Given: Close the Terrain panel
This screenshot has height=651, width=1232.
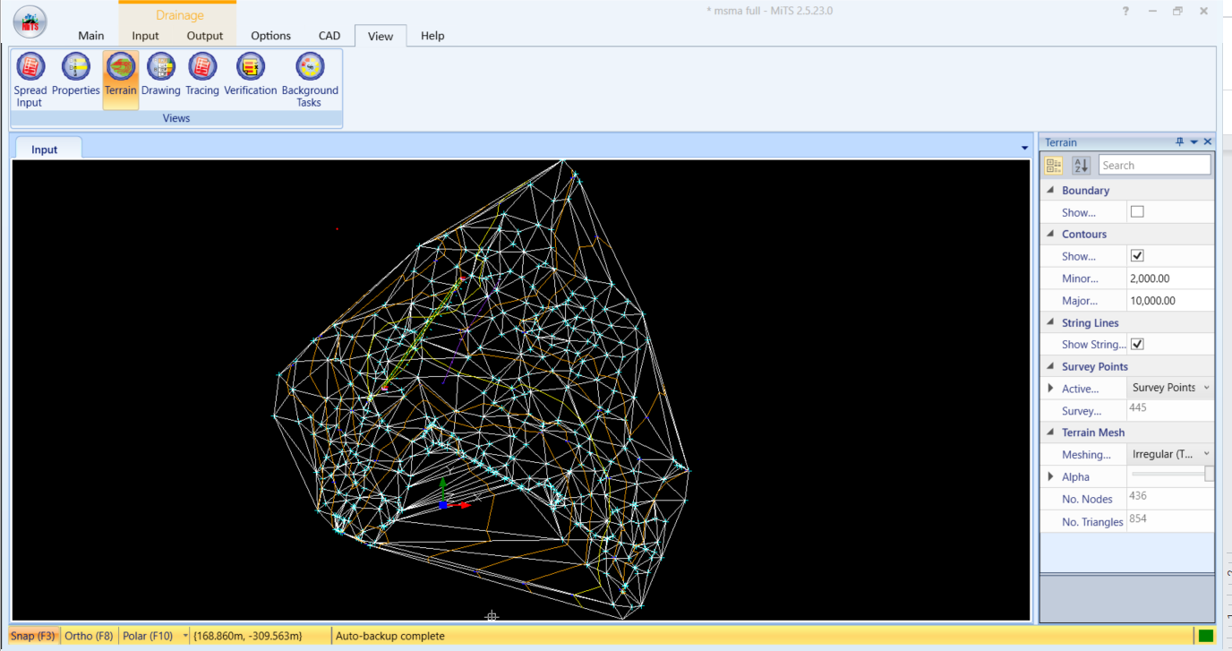Looking at the screenshot, I should point(1208,142).
